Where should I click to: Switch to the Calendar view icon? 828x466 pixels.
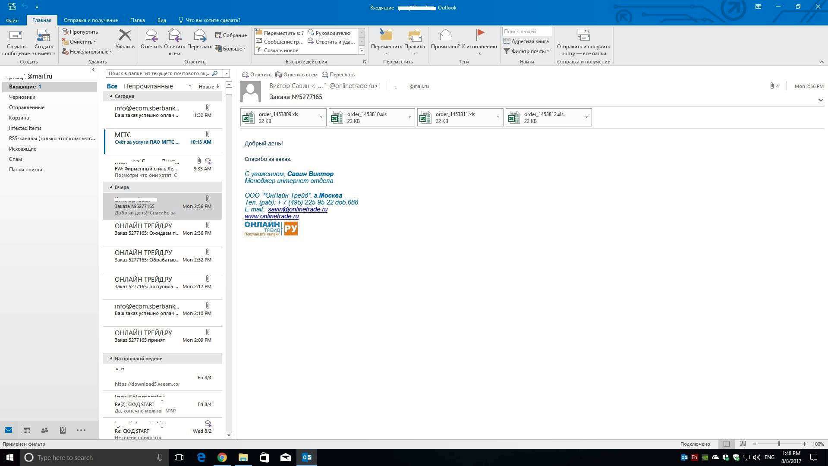click(x=27, y=430)
